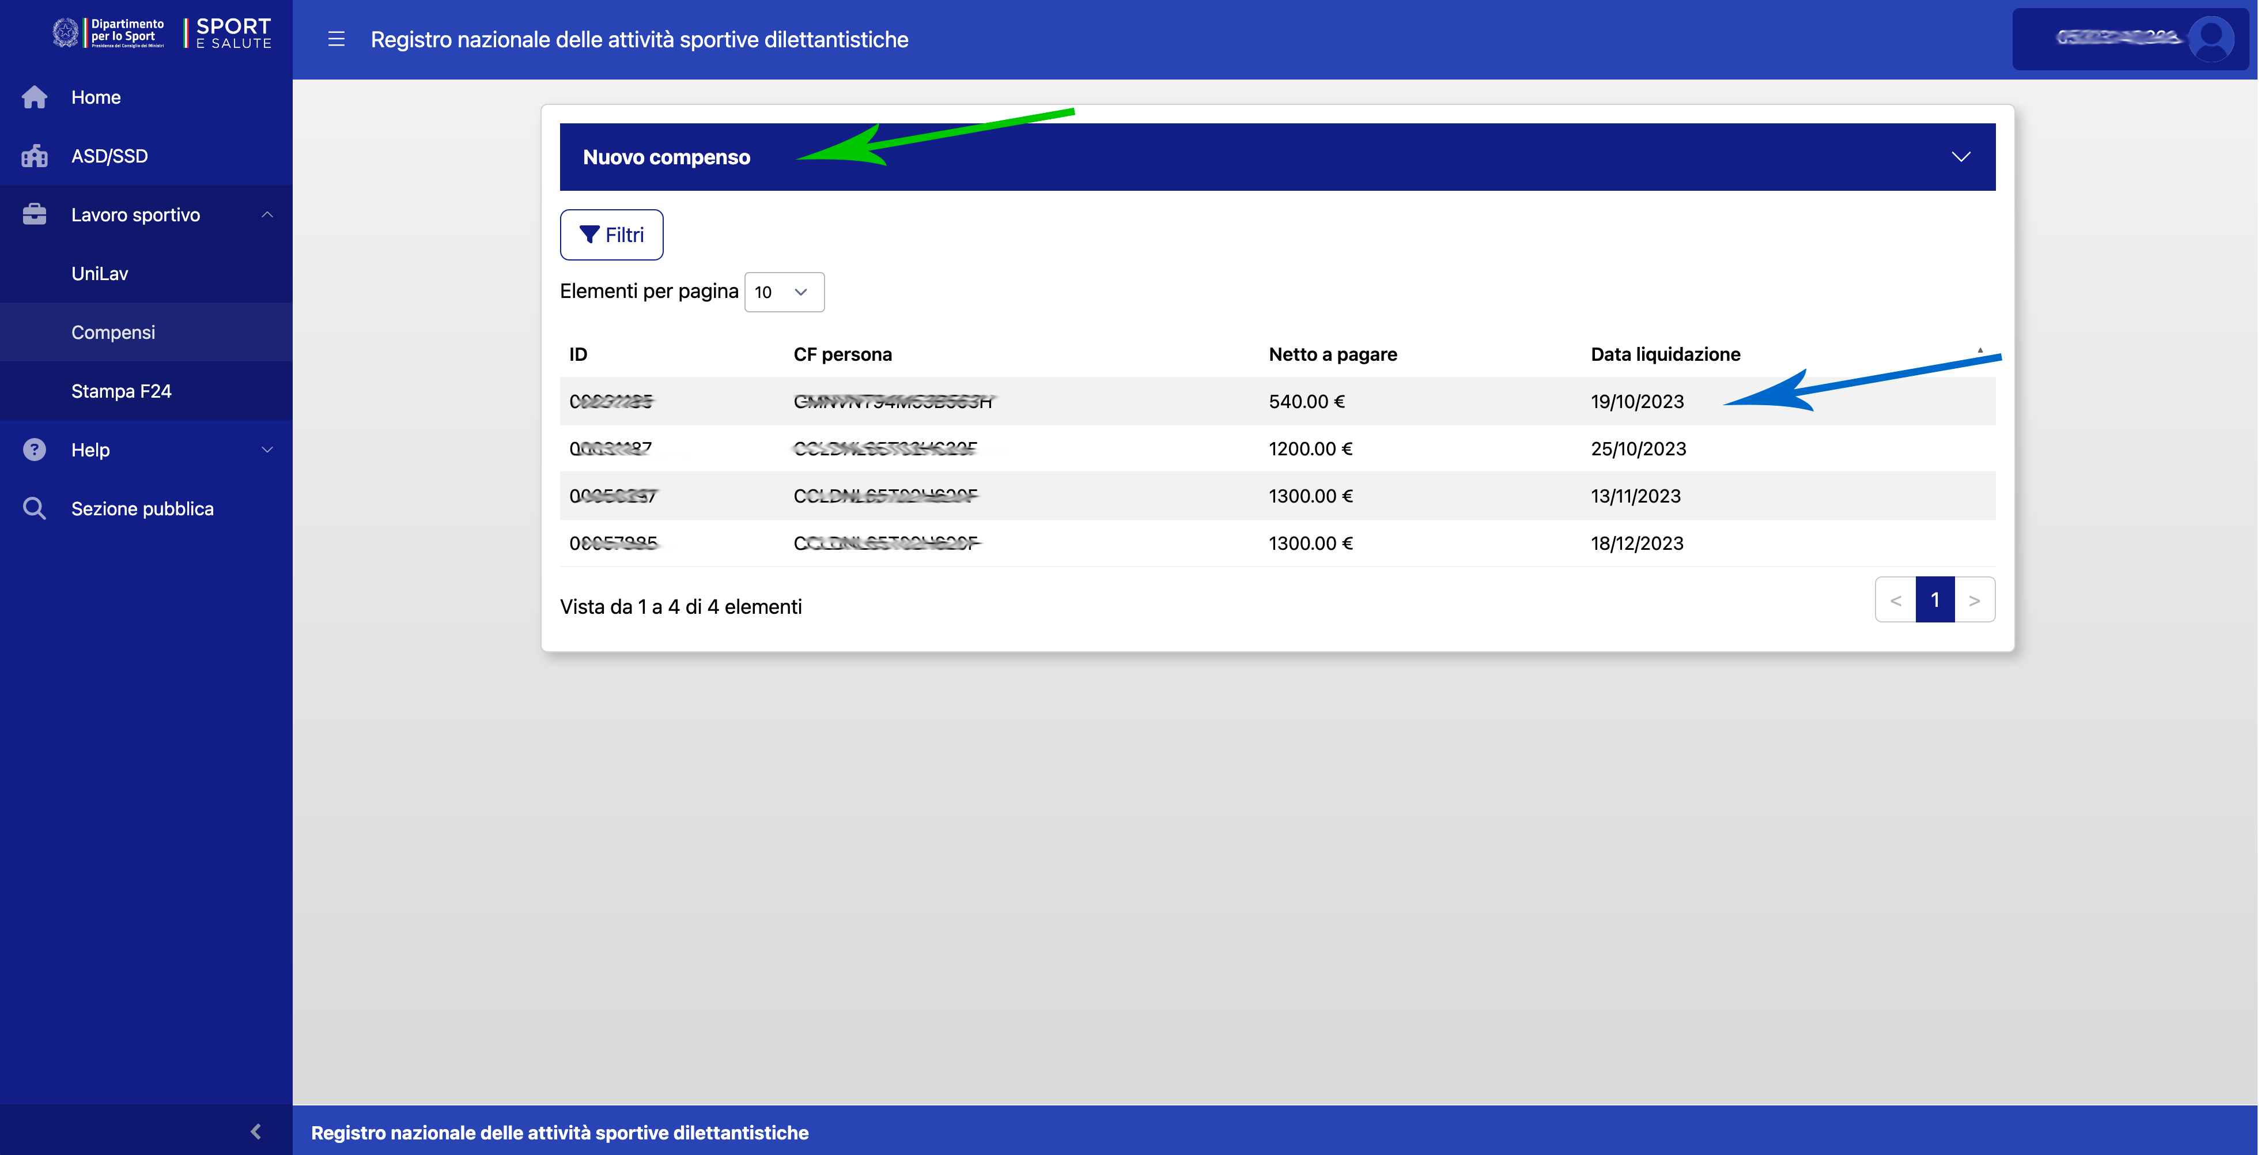Click the Filtri button
This screenshot has height=1155, width=2261.
612,235
